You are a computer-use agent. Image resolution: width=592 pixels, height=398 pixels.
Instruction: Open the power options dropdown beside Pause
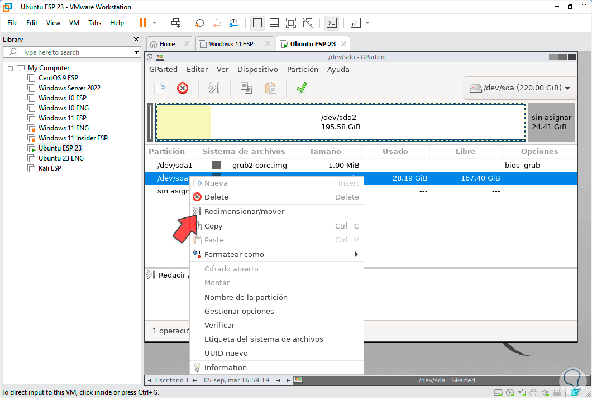click(154, 23)
